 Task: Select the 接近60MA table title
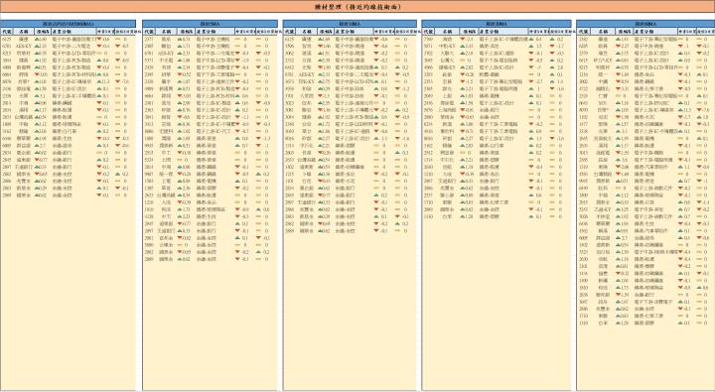click(645, 24)
